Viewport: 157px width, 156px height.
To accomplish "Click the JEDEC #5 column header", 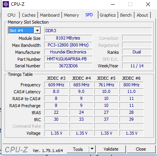I will pyautogui.click(x=106, y=78).
